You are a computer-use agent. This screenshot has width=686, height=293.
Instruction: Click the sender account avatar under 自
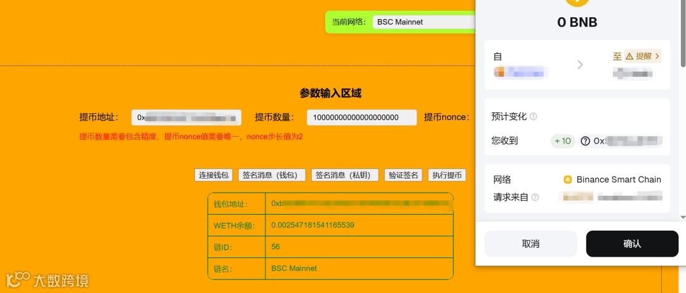[x=500, y=72]
